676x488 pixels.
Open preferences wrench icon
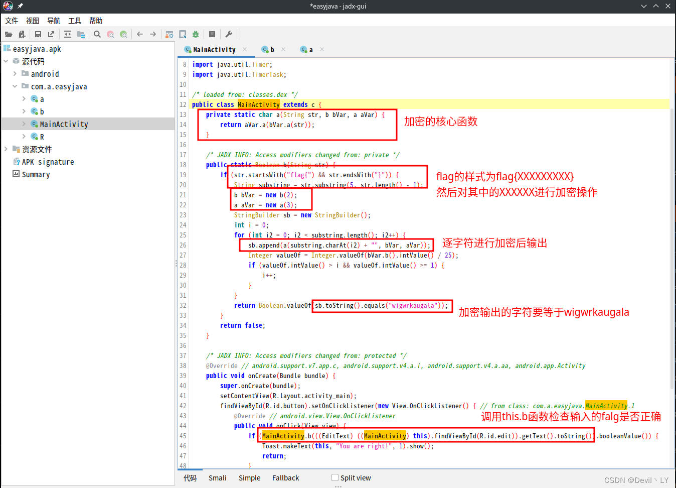click(x=229, y=34)
